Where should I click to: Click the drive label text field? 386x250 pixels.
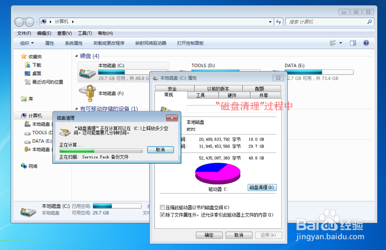[232, 109]
